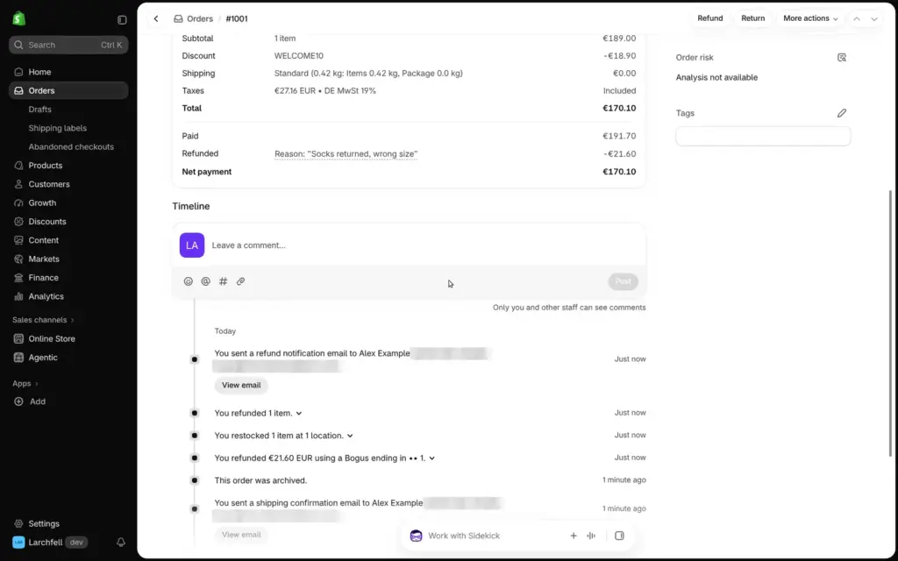Insert emoji in the timeline comment
Screen dimensions: 898x561
[188, 281]
